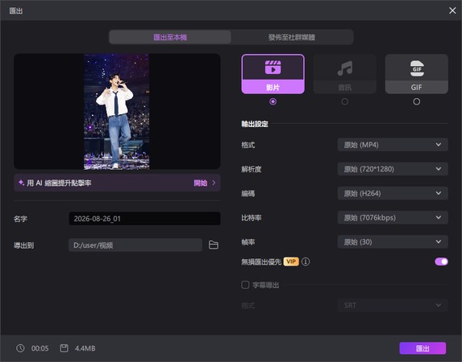Viewport: 462px width, 362px height.
Task: Click the VIP badge
Action: [291, 261]
